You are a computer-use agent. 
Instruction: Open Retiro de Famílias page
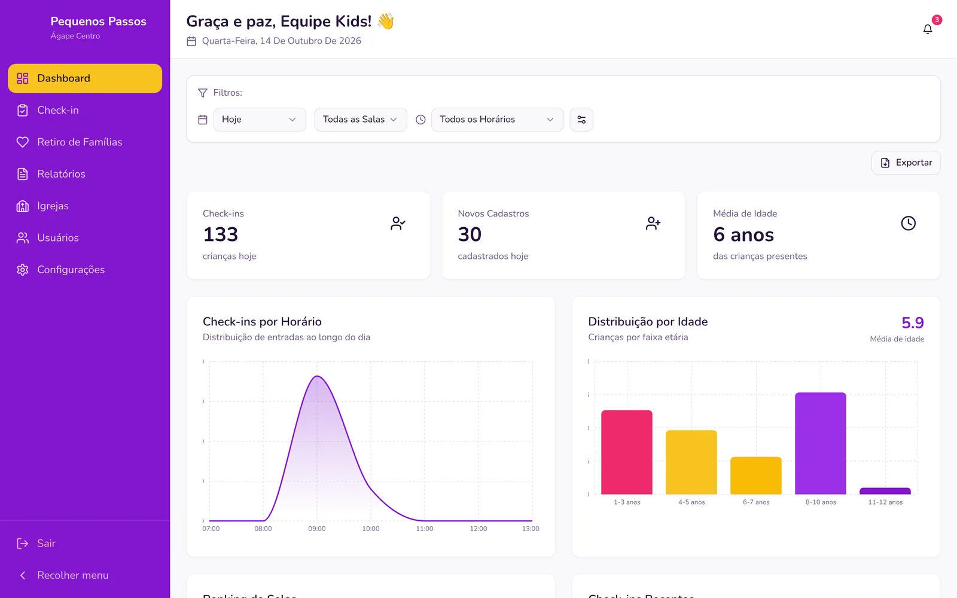pyautogui.click(x=85, y=142)
